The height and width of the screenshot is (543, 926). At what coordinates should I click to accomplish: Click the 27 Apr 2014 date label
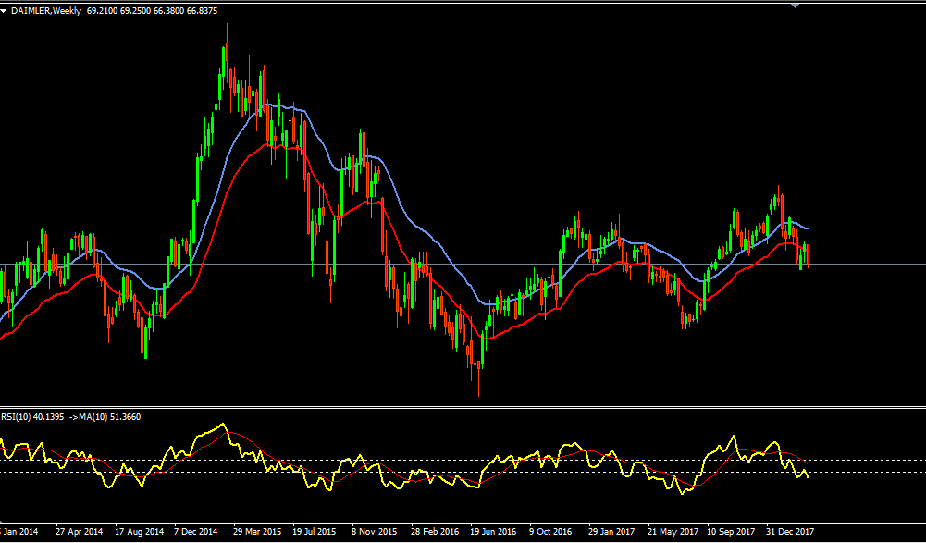80,532
